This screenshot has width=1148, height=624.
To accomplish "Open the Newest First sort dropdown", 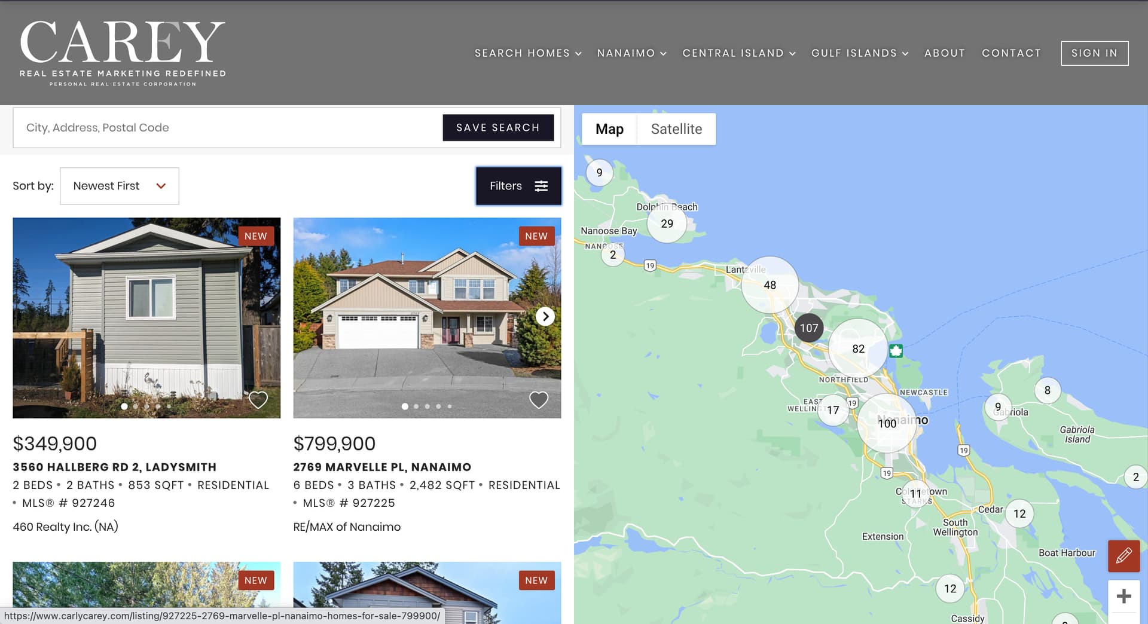I will 120,186.
